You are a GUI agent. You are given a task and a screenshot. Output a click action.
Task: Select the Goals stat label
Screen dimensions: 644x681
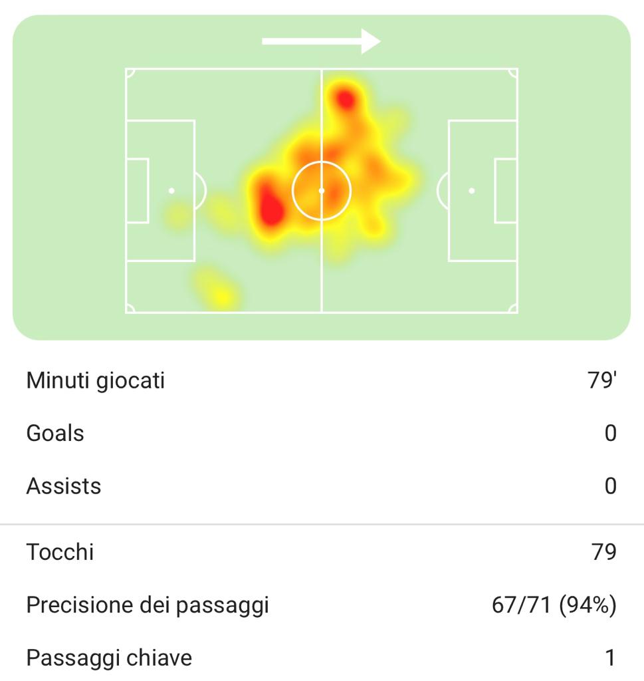tap(55, 434)
